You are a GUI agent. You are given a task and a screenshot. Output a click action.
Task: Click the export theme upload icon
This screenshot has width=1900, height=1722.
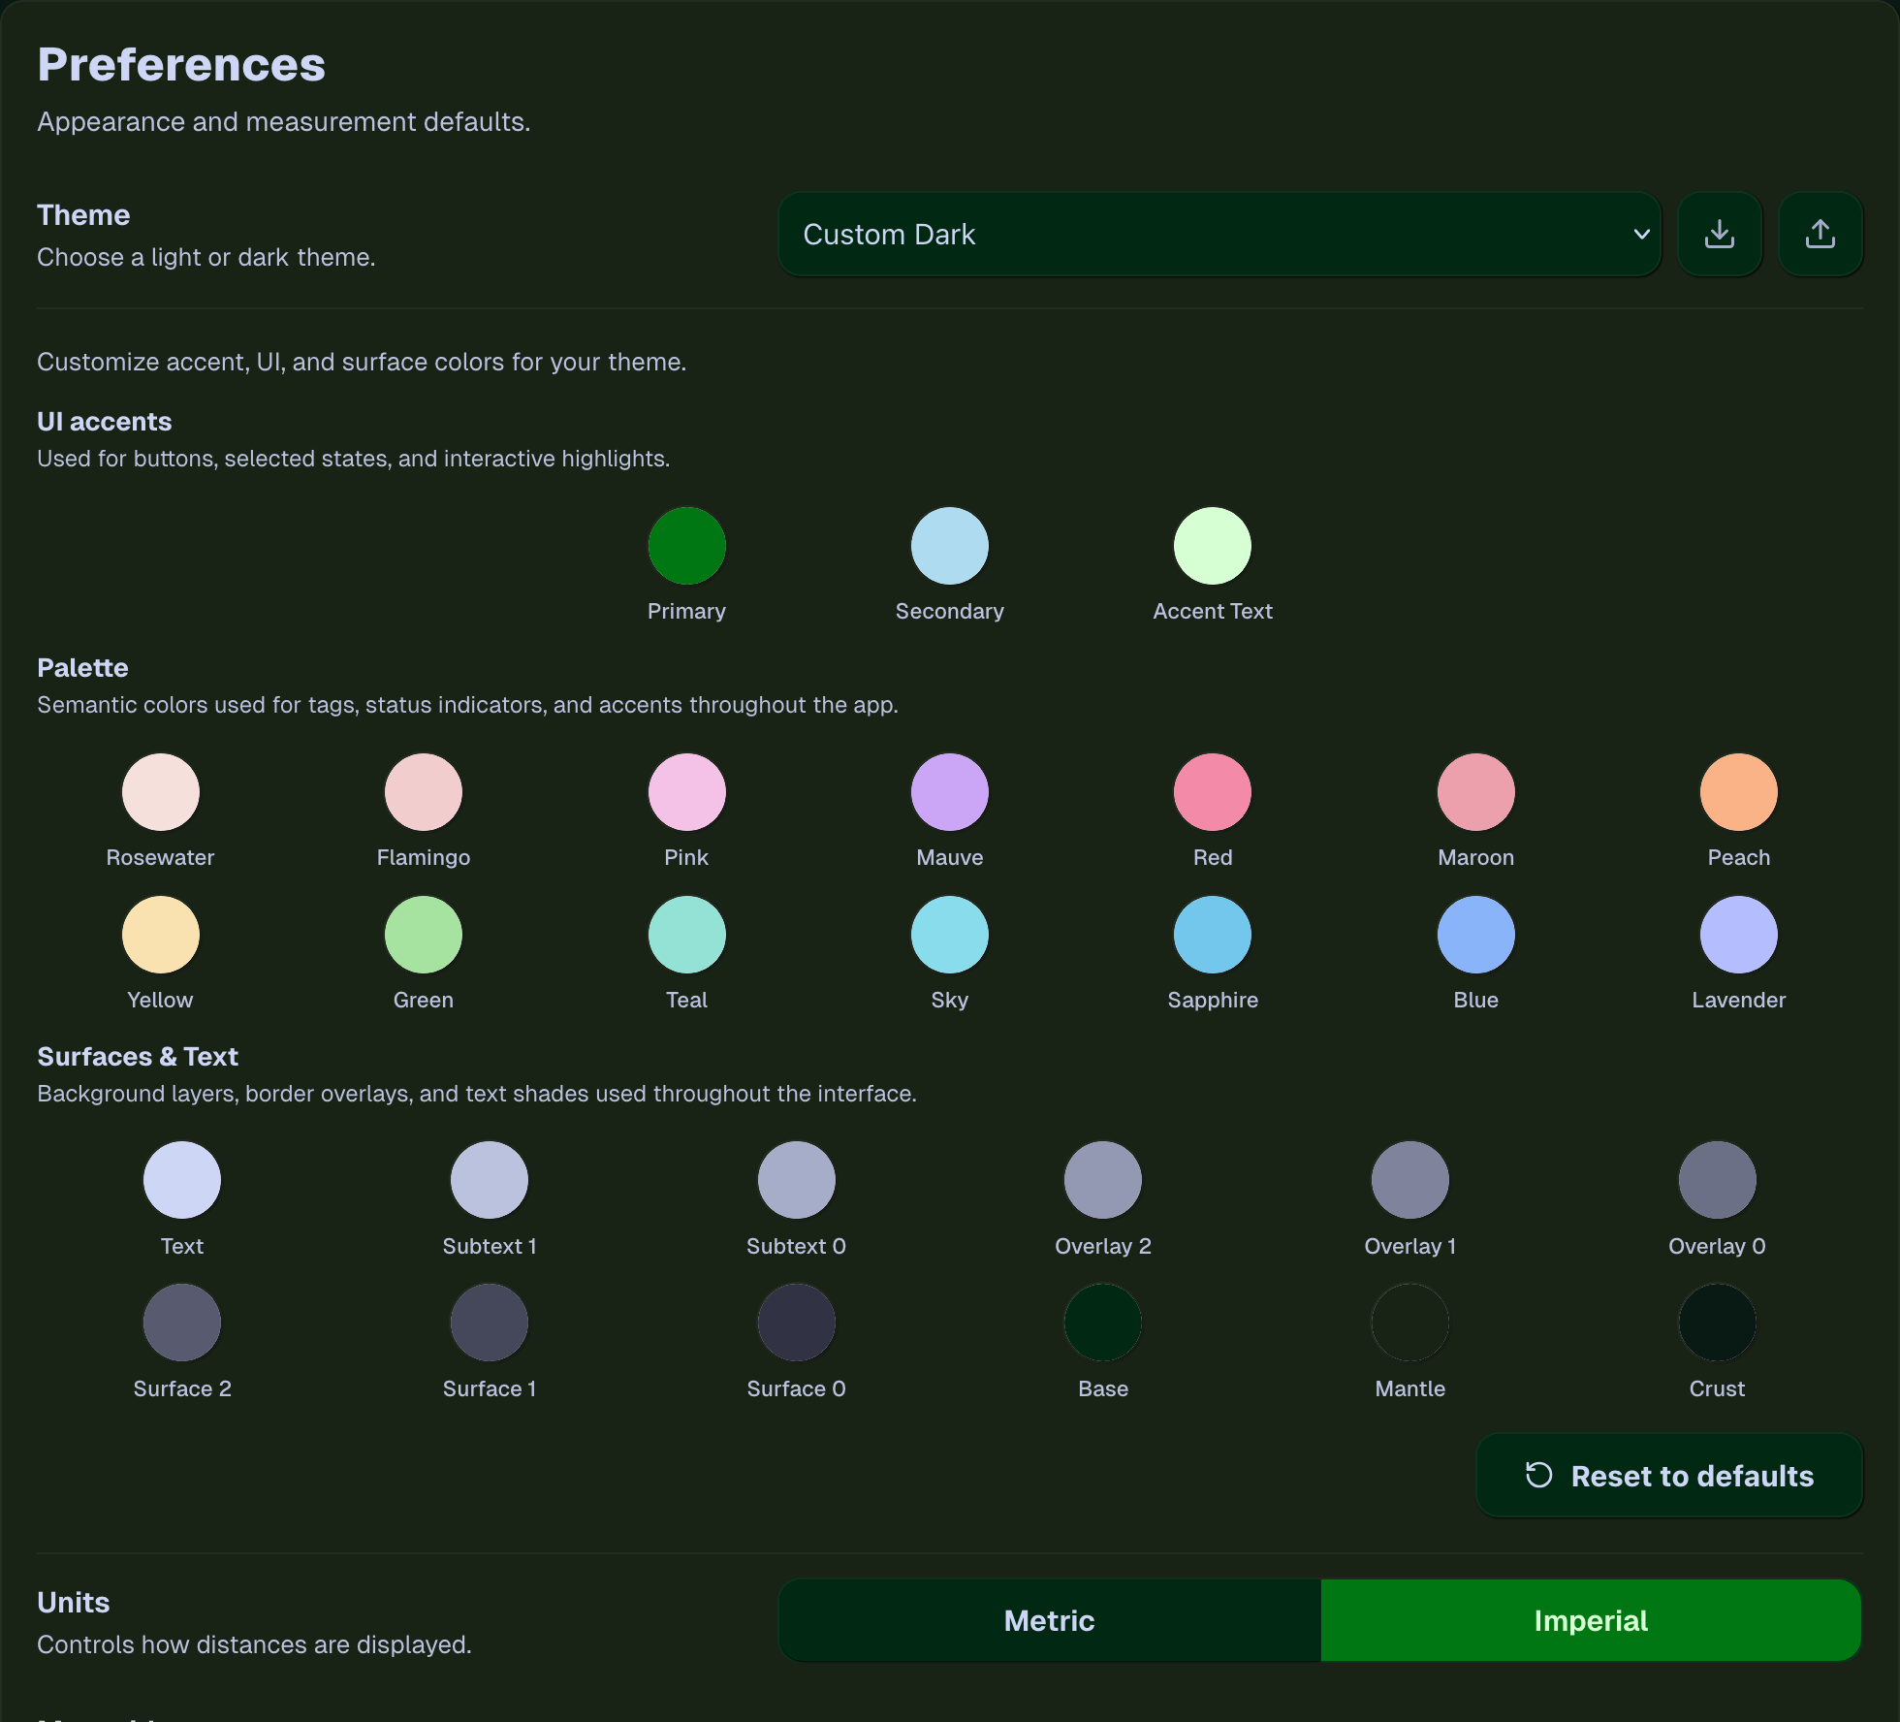1820,234
